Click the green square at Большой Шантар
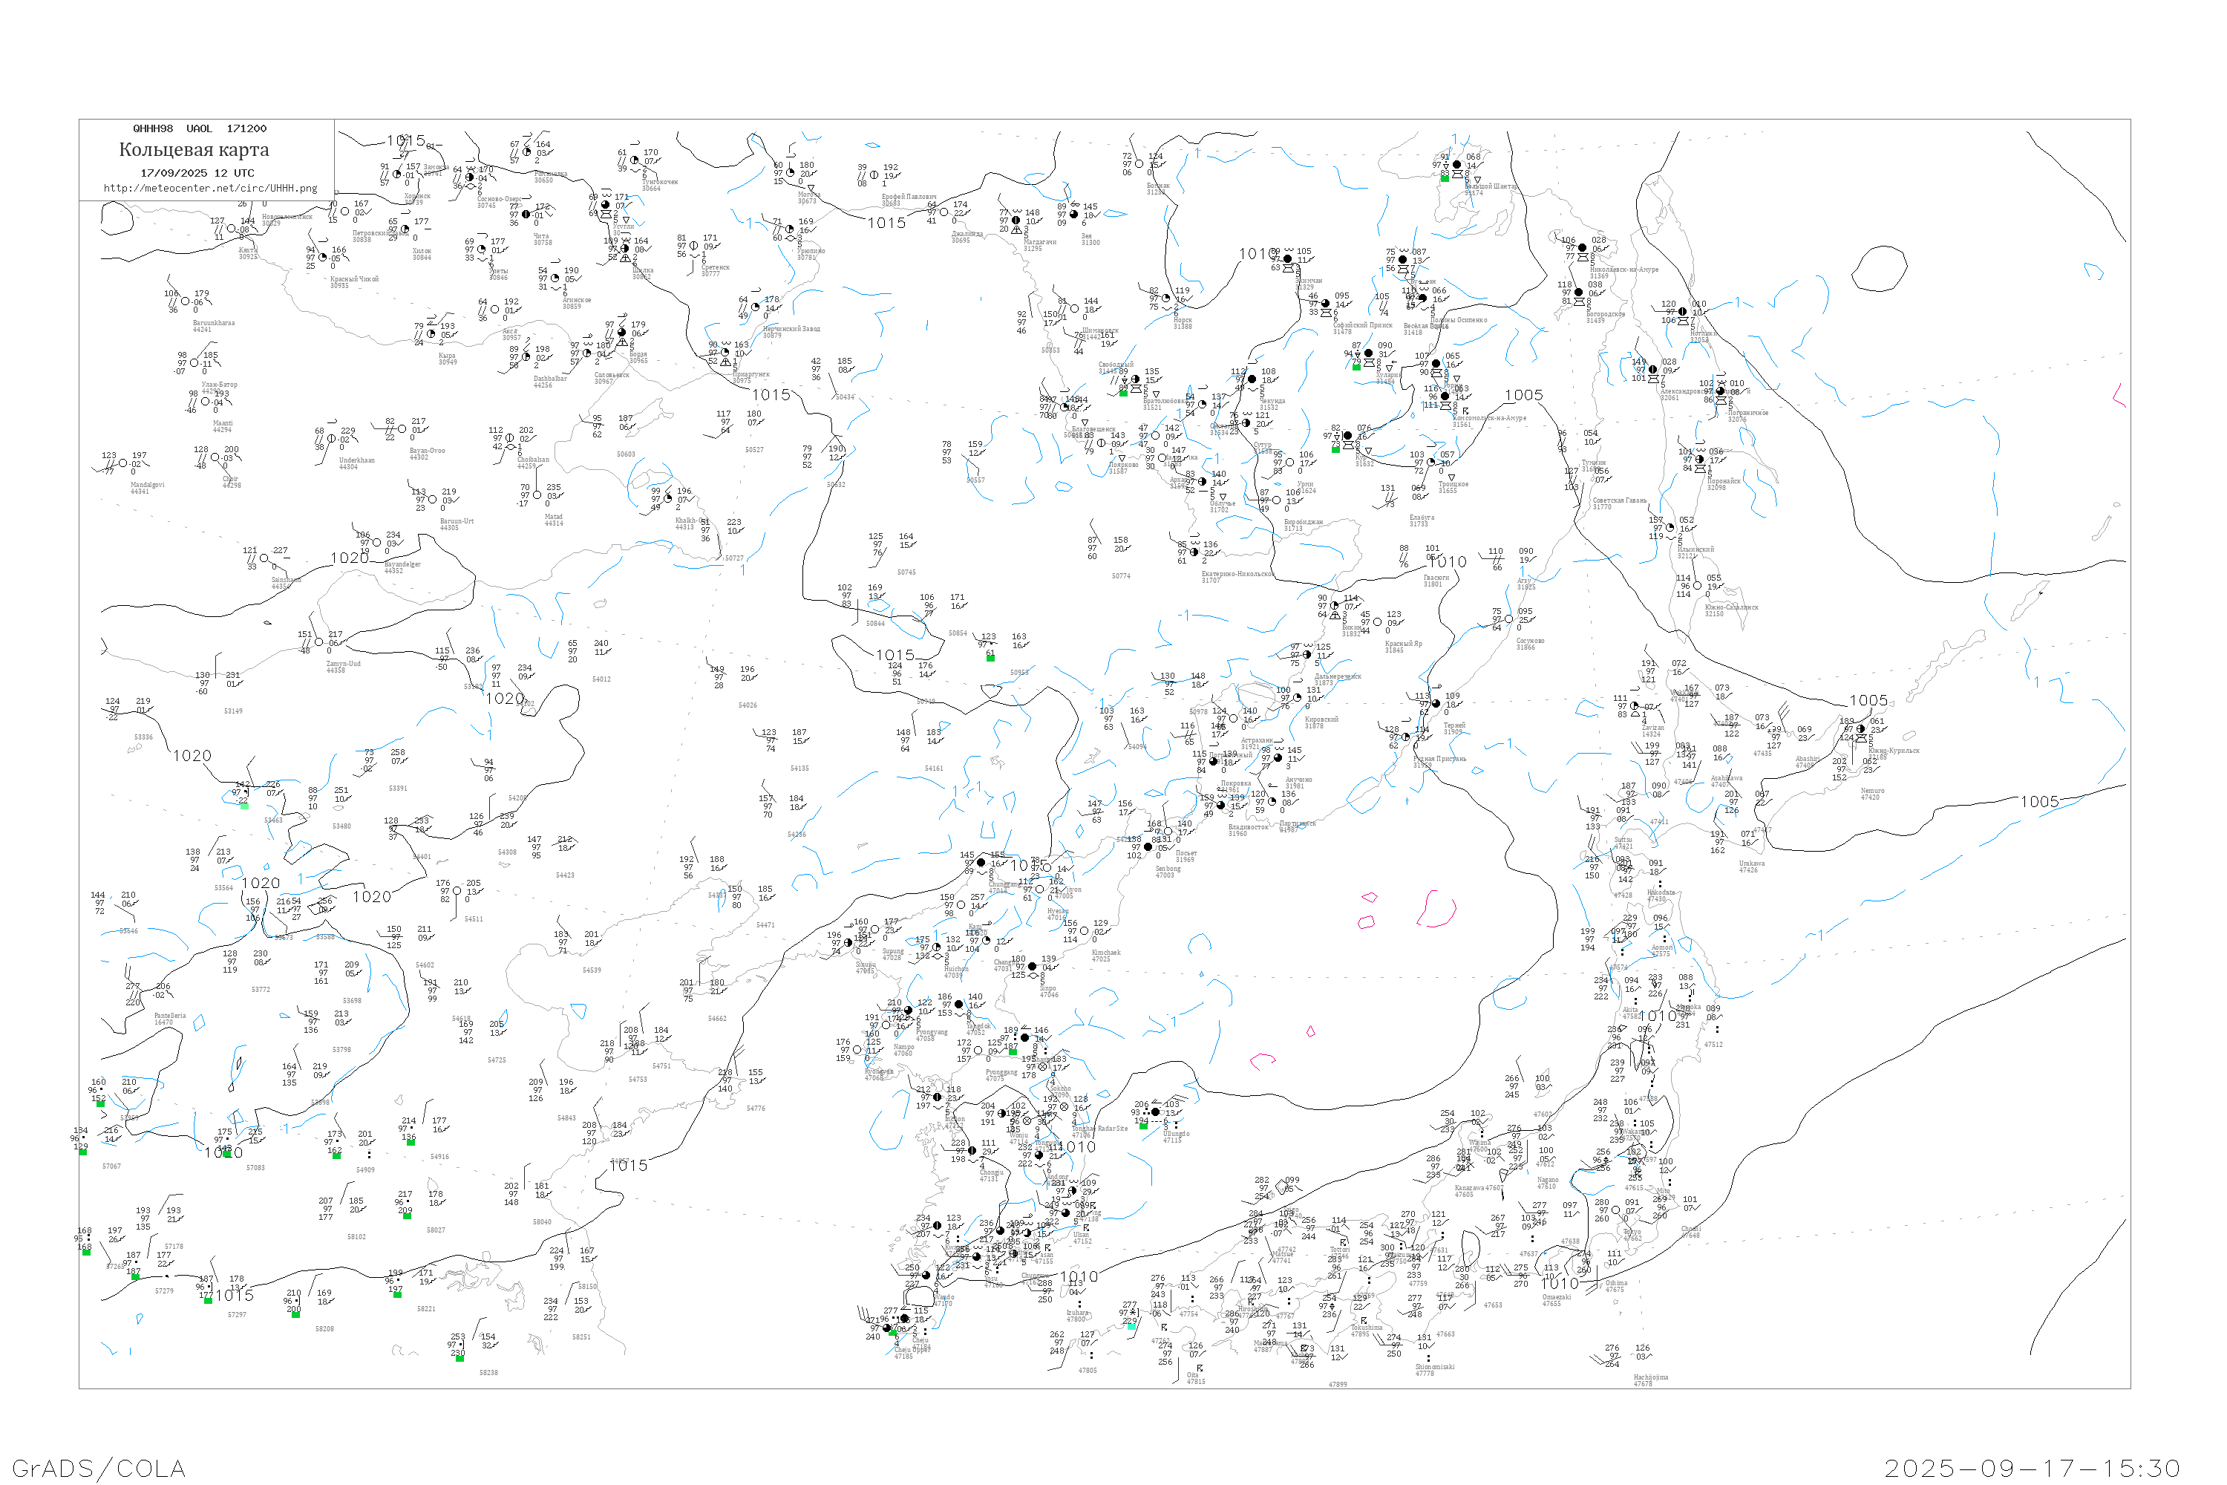Image resolution: width=2227 pixels, height=1485 pixels. click(x=1445, y=177)
